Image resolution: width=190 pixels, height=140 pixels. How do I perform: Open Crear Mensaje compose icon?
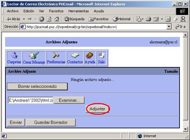tap(34, 58)
